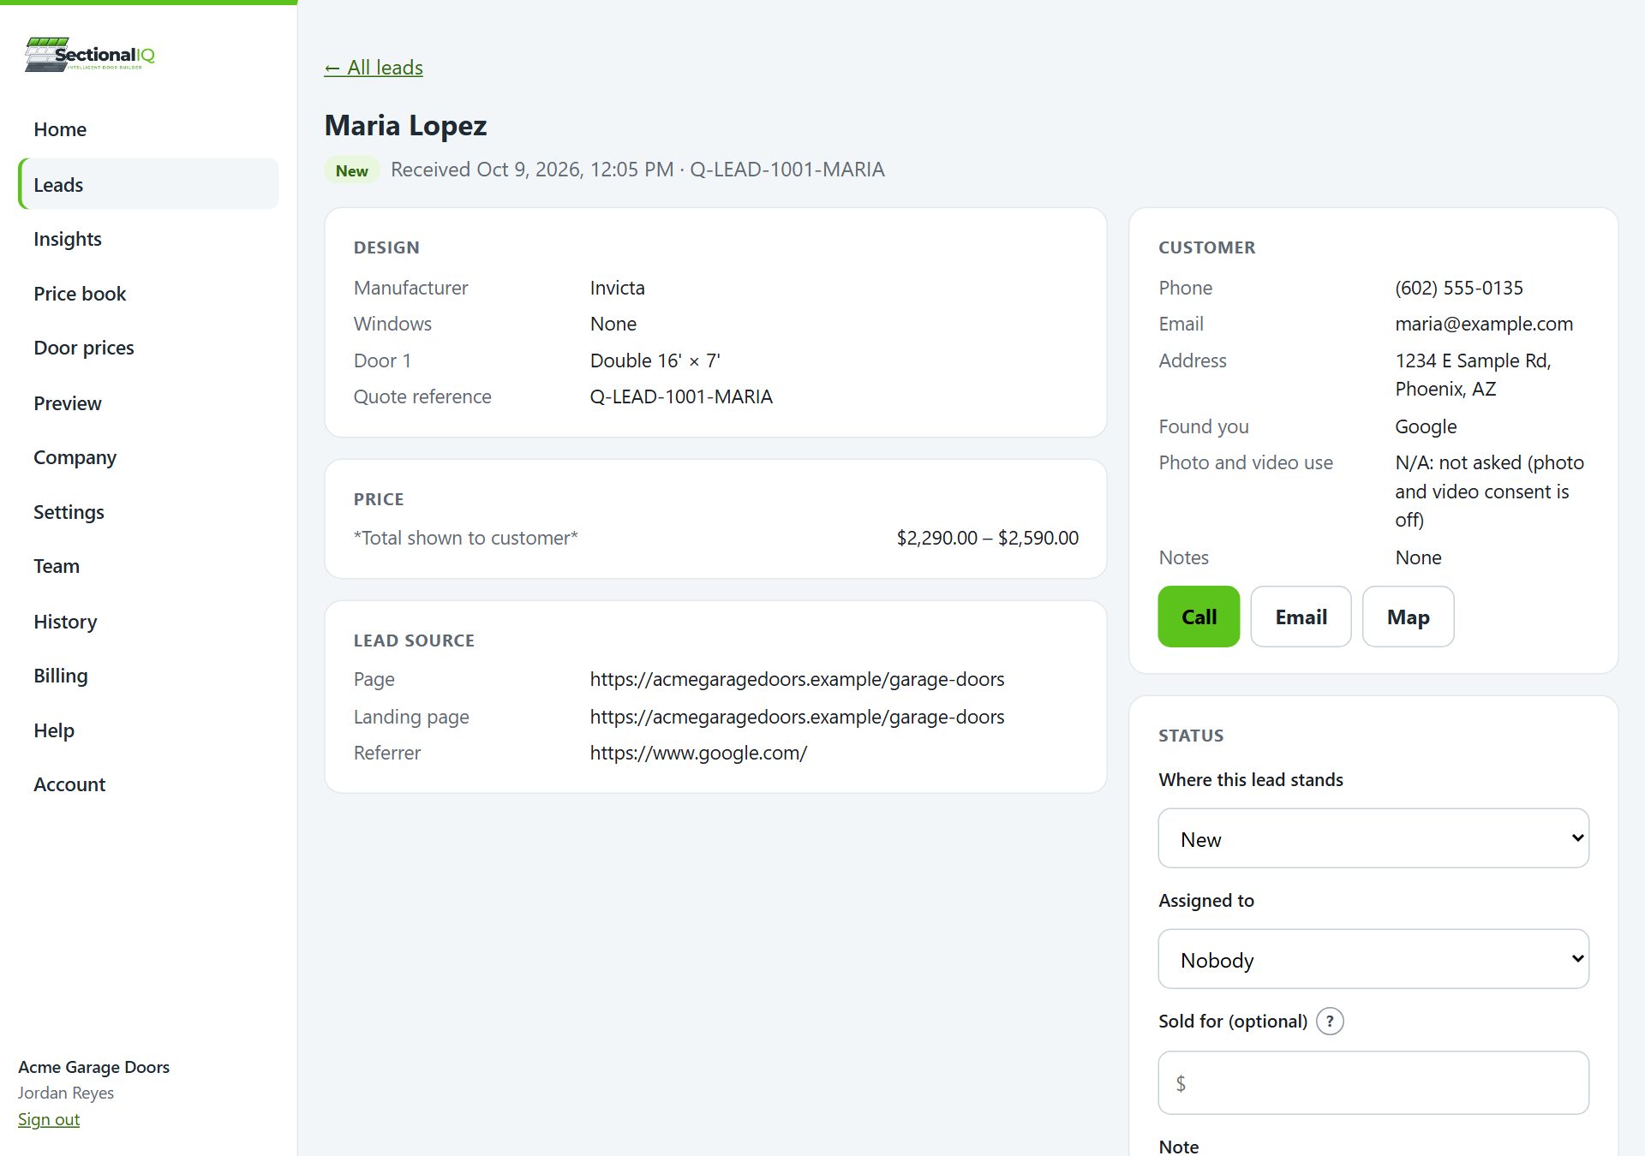Go back via All leads link

pos(374,68)
